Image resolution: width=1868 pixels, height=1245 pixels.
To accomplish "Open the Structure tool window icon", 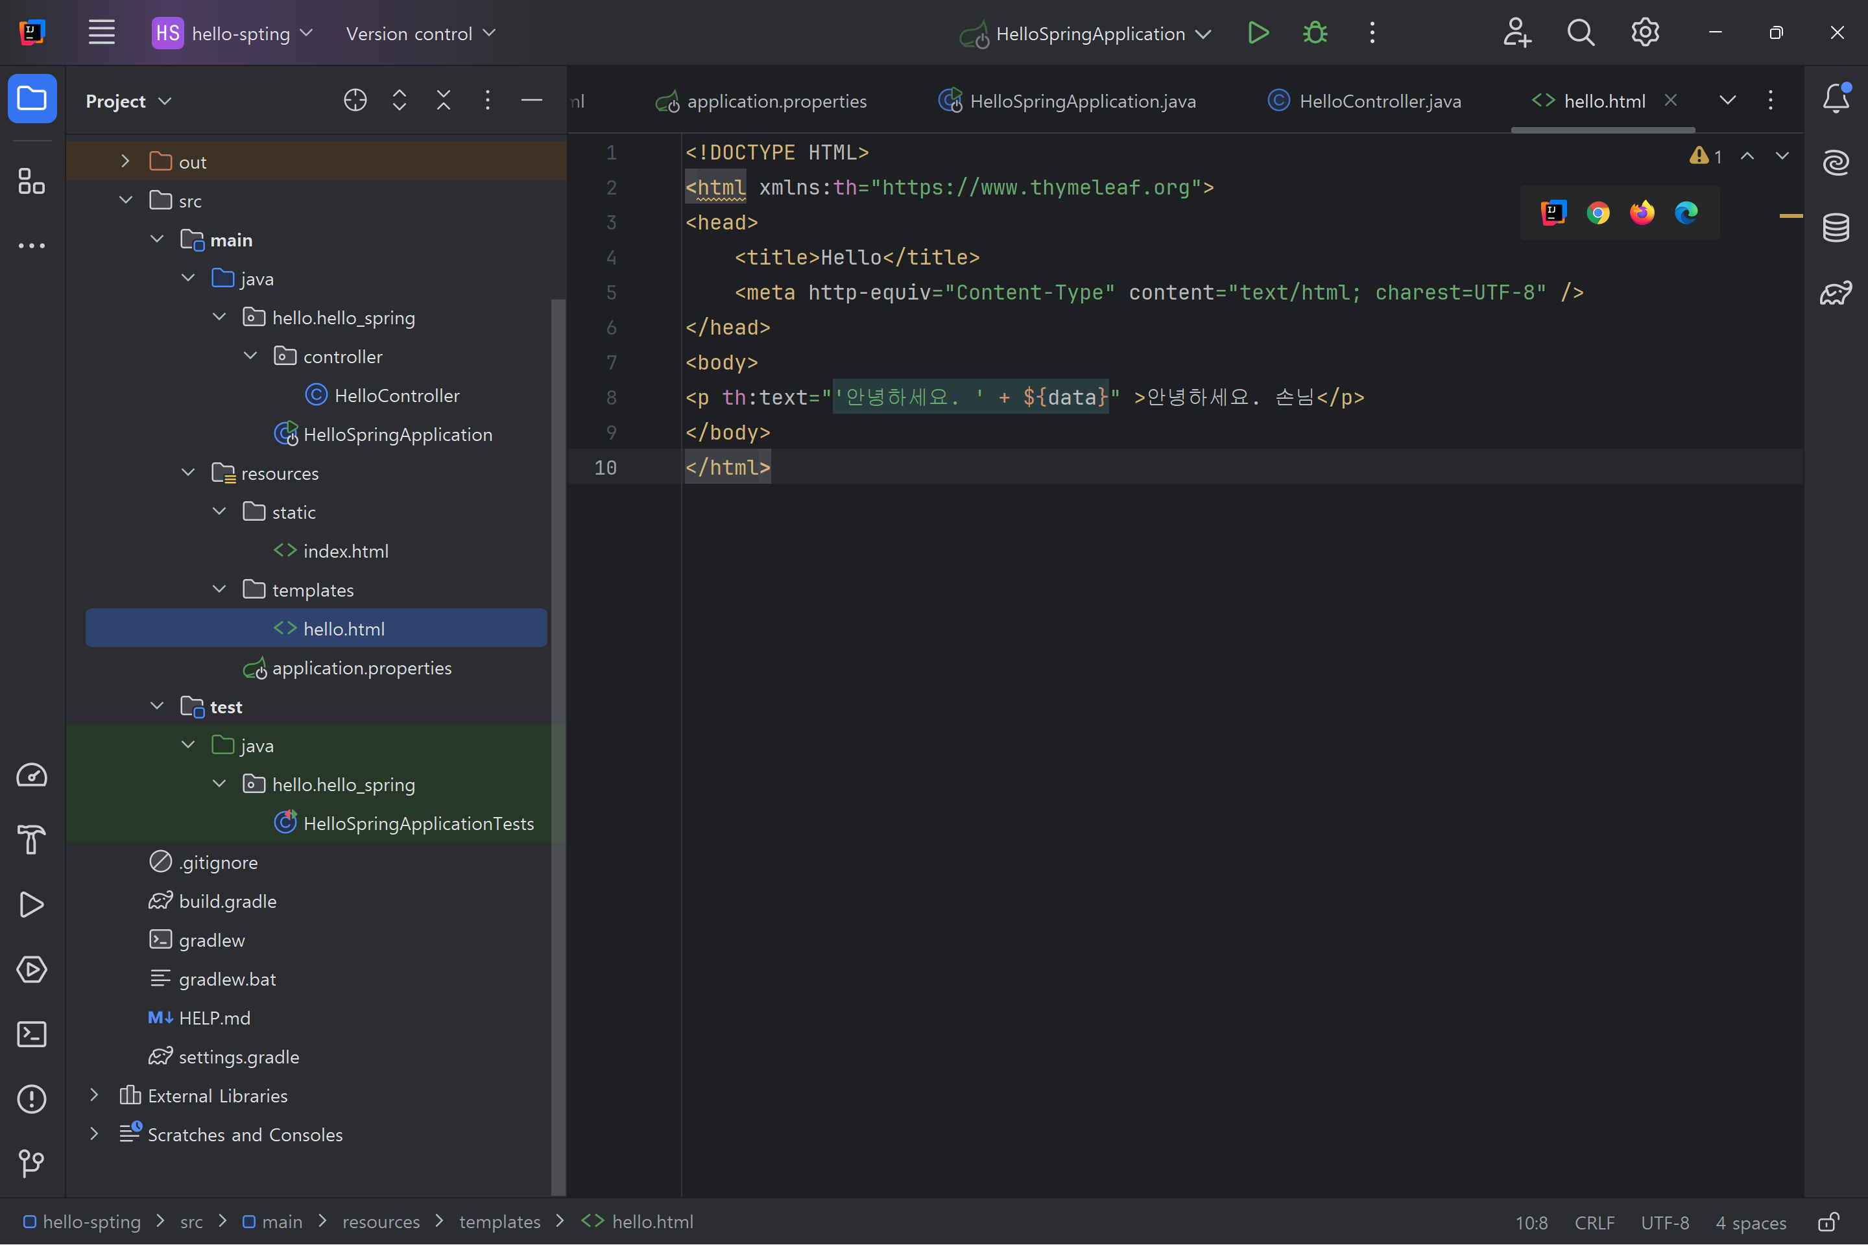I will click(x=32, y=181).
